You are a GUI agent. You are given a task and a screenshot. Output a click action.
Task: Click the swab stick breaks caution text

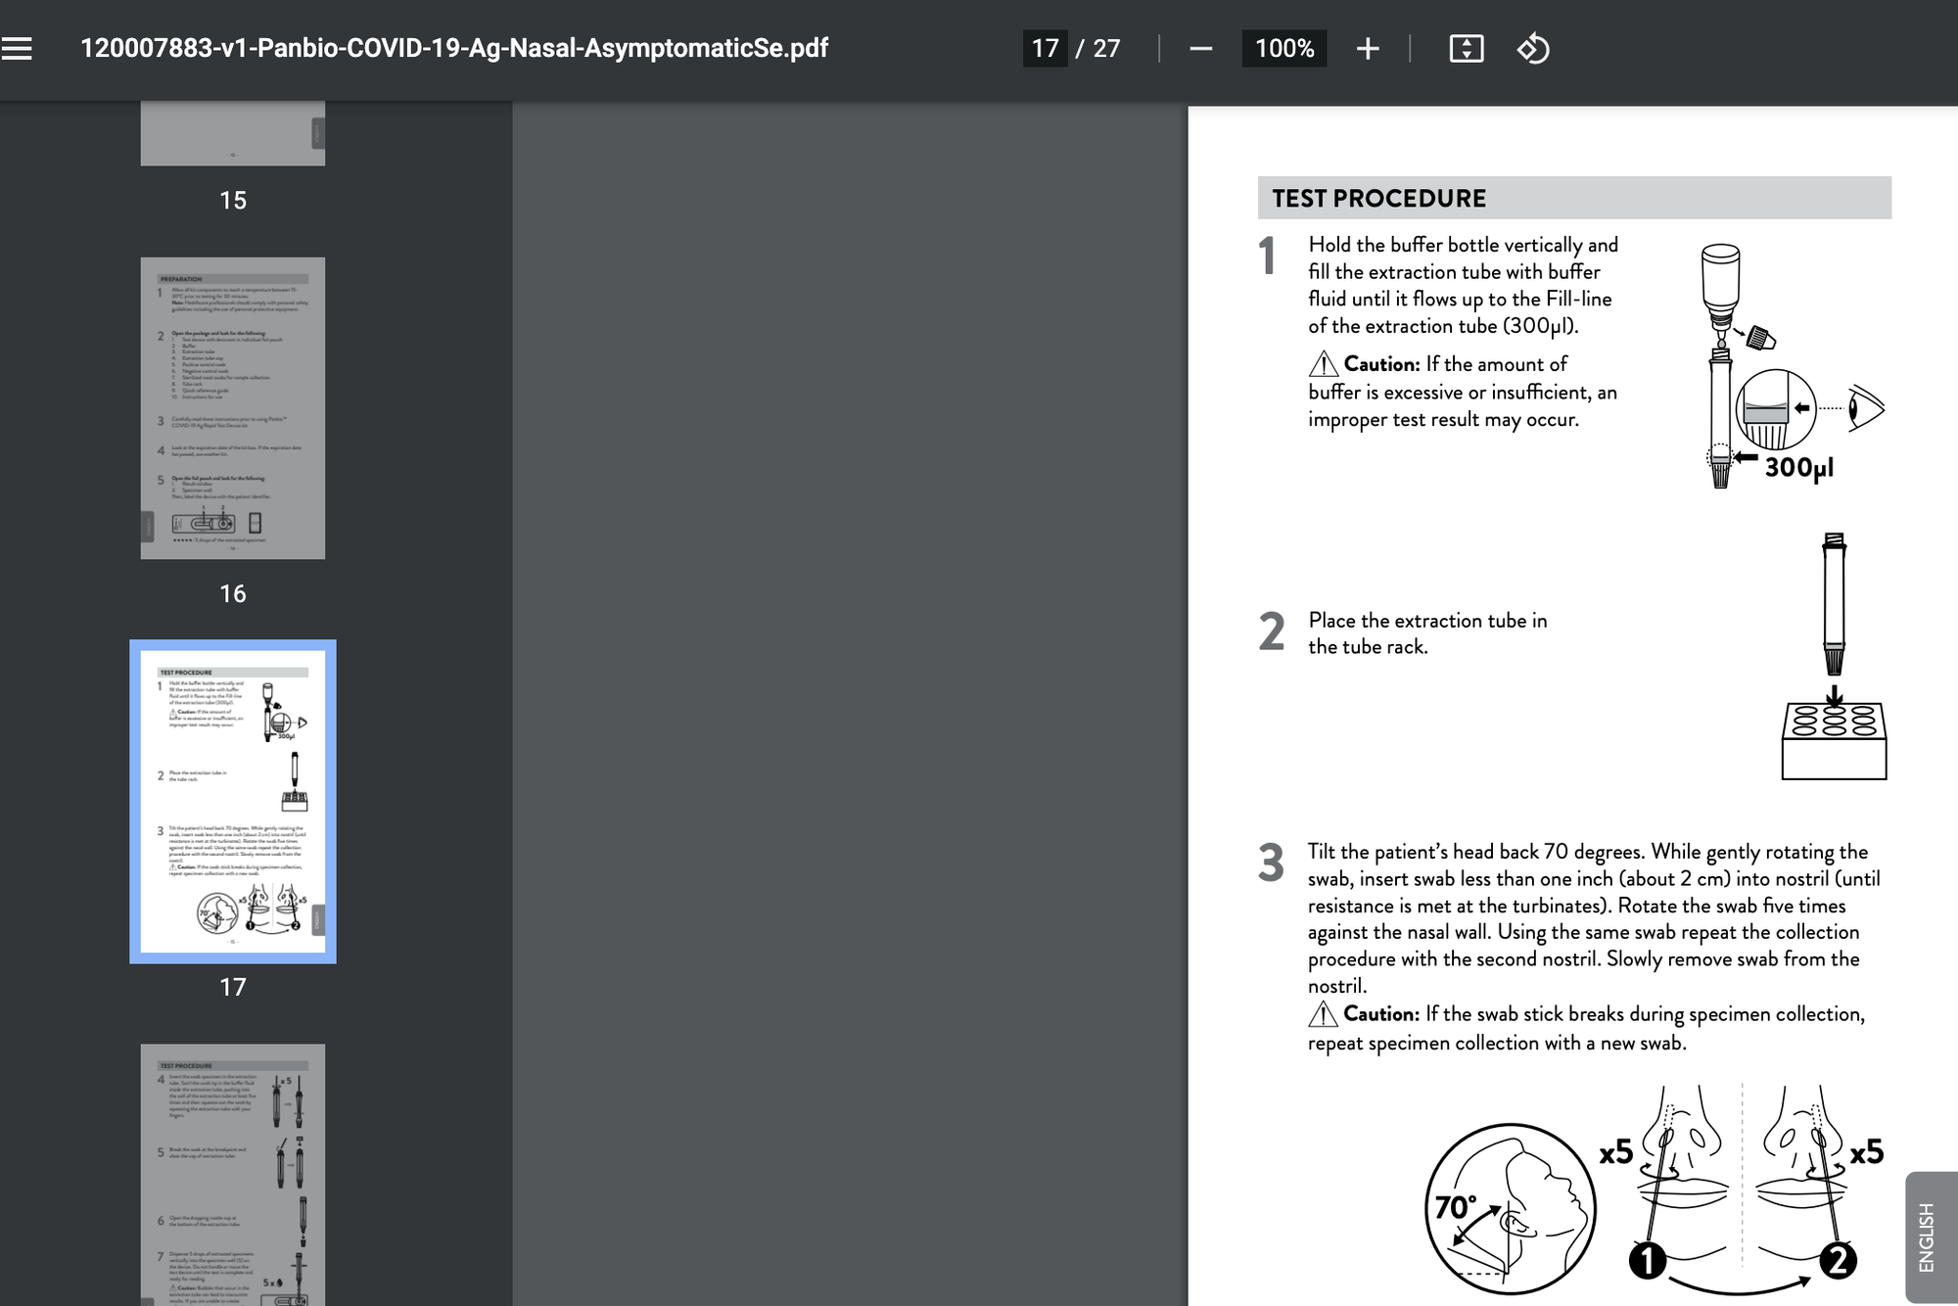click(1586, 1028)
